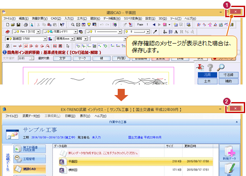Click the eyedropper pick icon
246x176 pixels.
click(x=155, y=32)
